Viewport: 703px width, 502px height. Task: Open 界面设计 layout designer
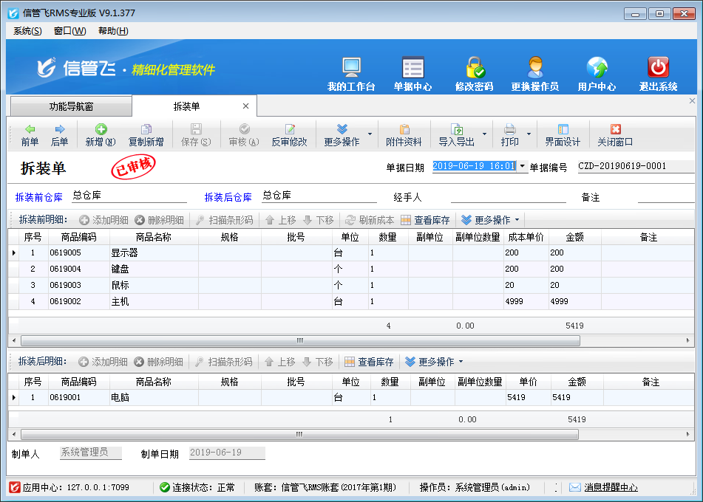click(x=563, y=135)
